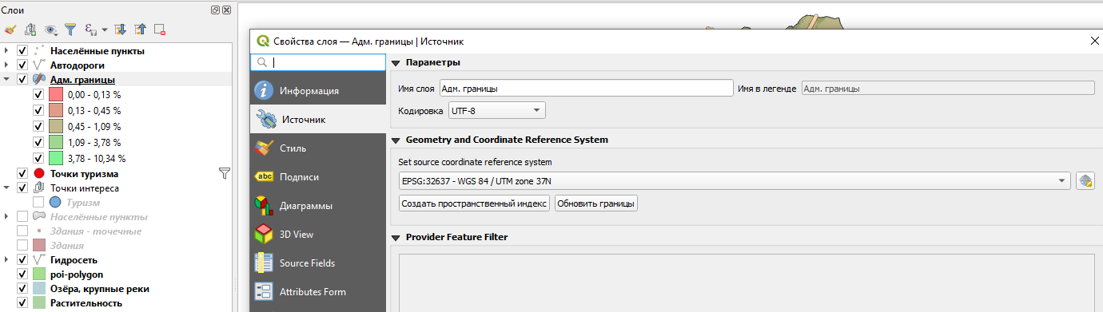
Task: Uncheck the Автодороги layer checkbox
Action: tap(22, 65)
